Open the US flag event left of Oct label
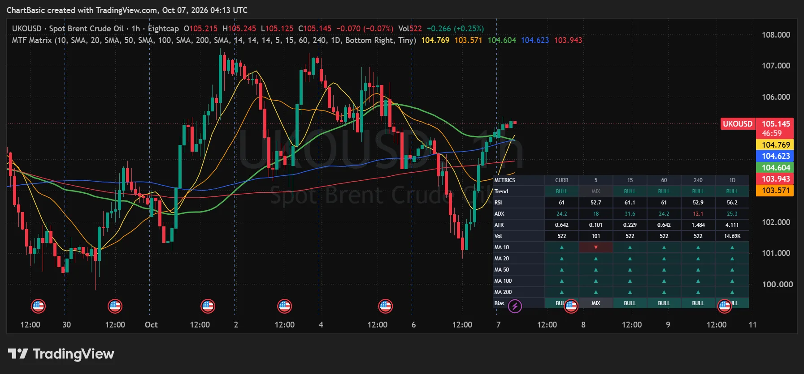 click(115, 306)
